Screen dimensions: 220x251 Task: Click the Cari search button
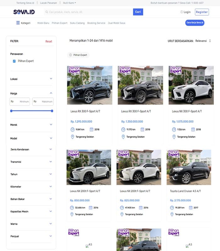[x=138, y=12]
